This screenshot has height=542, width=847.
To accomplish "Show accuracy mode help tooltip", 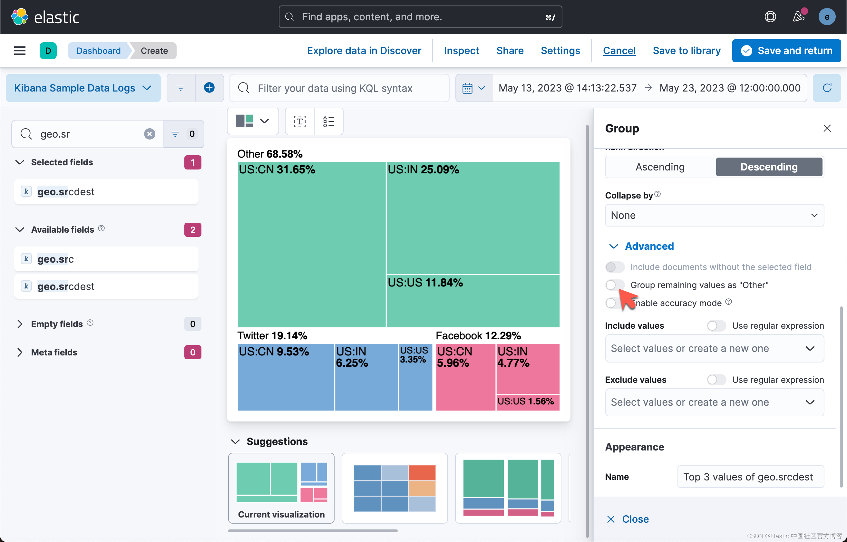I will (729, 302).
